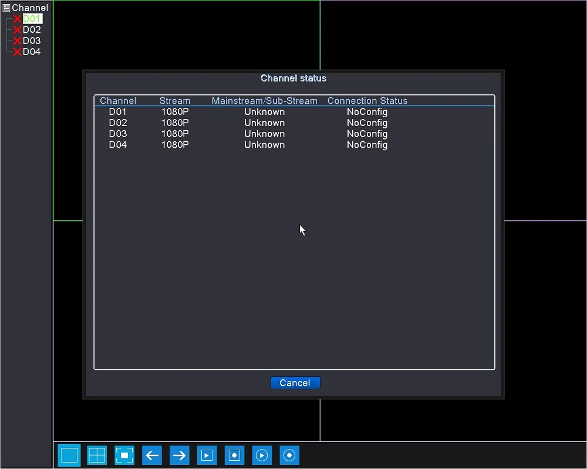Select channel D01 in the tree
The width and height of the screenshot is (587, 469).
(32, 19)
